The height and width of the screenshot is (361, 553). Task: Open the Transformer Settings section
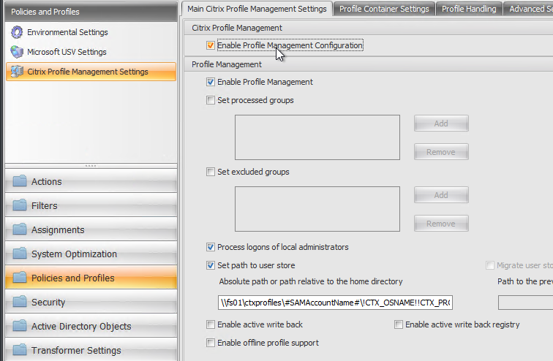91,350
